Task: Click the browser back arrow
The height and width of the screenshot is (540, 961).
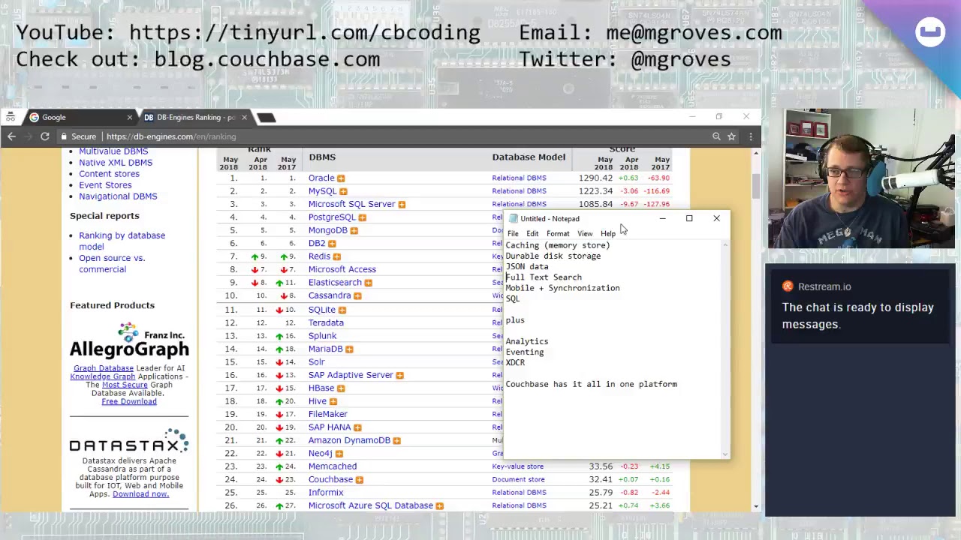Action: 11,136
